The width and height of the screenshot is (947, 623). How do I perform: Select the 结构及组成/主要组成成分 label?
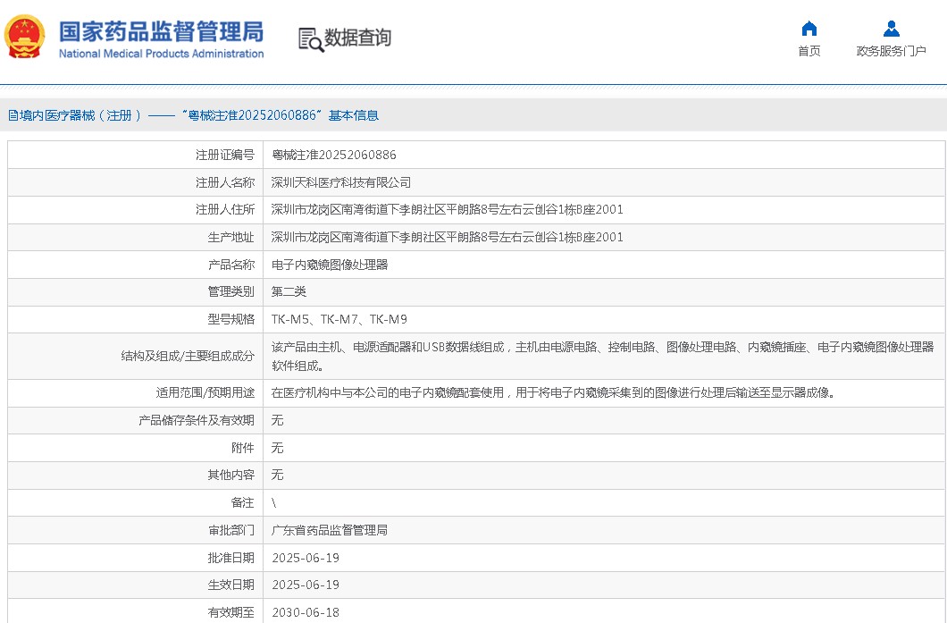(x=188, y=356)
